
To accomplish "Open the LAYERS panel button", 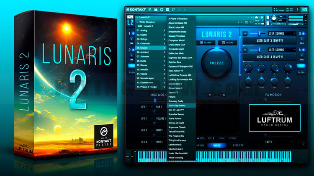I will coord(227,43).
